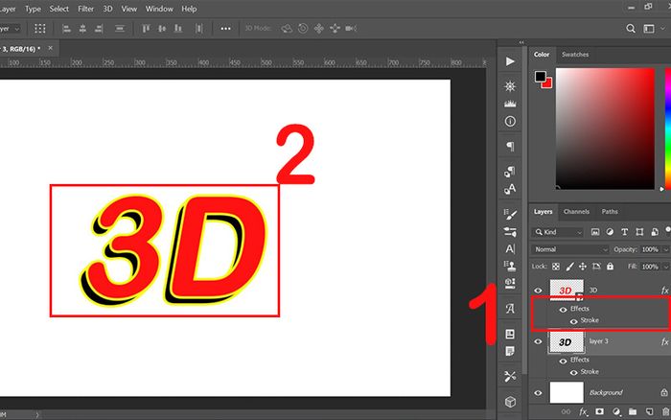Open the Create adjustment layer menu icon
This screenshot has height=420, width=671.
(616, 411)
